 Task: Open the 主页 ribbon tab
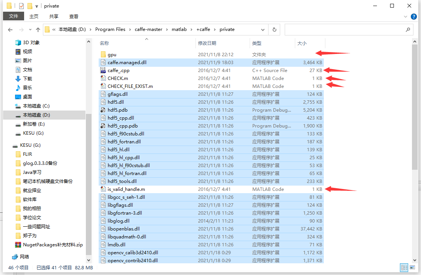[34, 17]
